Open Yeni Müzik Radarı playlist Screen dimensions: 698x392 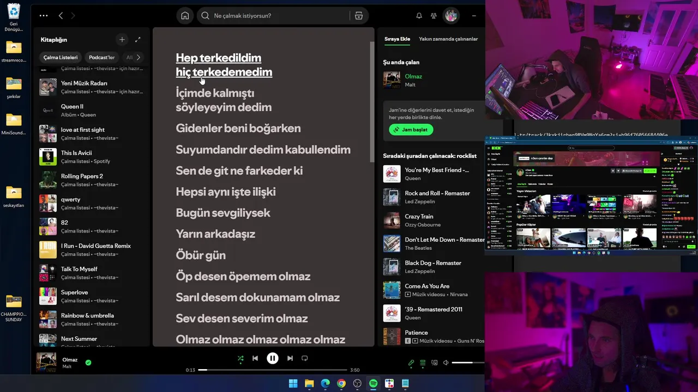[92, 87]
